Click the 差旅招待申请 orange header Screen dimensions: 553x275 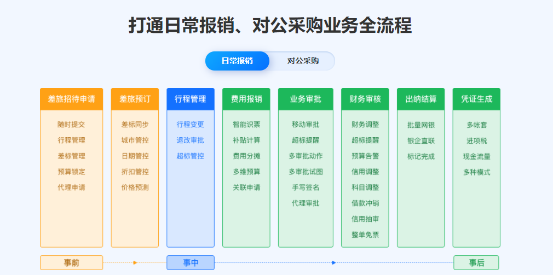71,99
